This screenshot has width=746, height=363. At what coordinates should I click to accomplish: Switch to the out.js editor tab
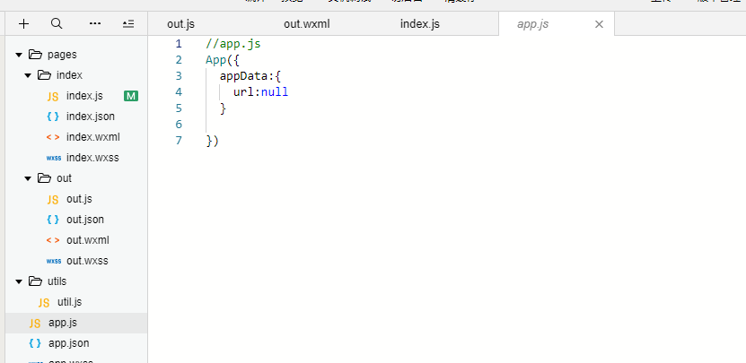[x=180, y=24]
